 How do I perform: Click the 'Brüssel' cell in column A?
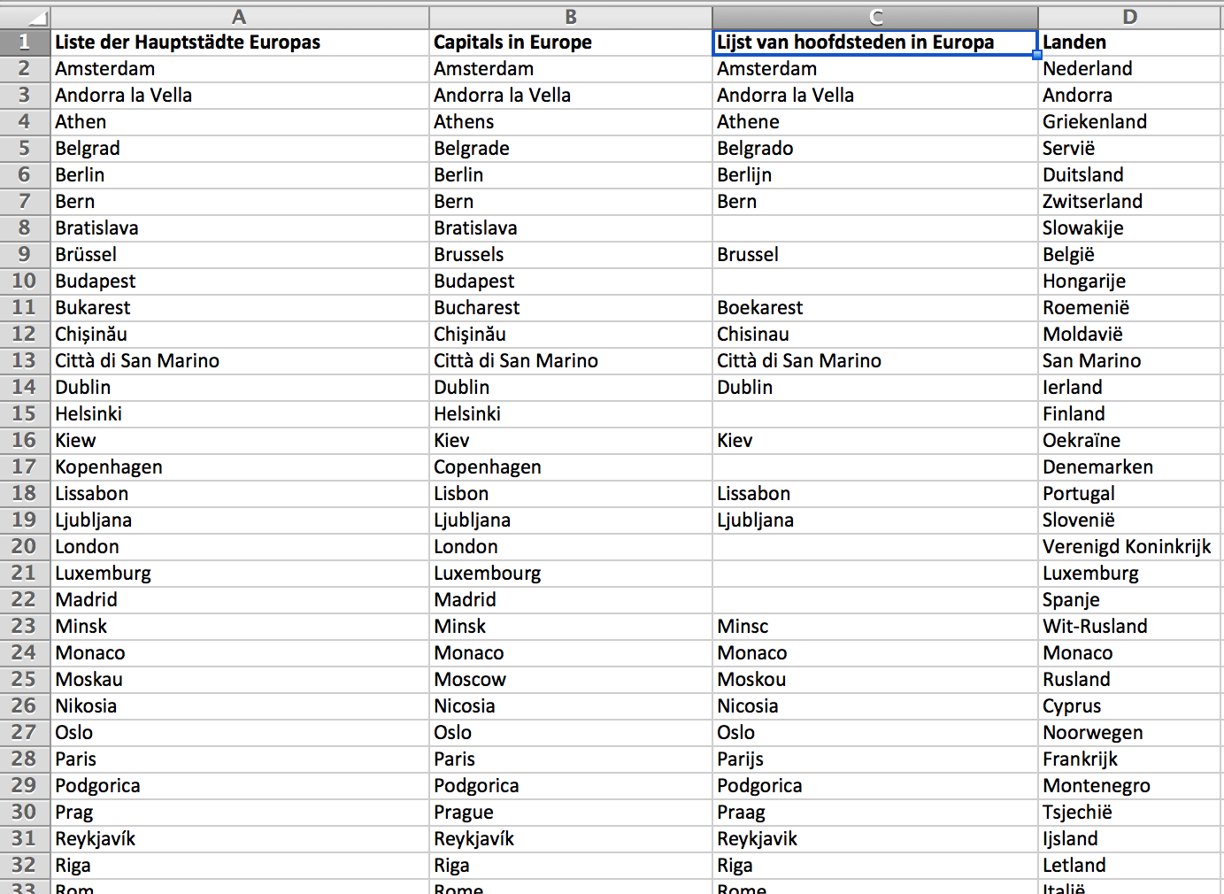pyautogui.click(x=239, y=255)
